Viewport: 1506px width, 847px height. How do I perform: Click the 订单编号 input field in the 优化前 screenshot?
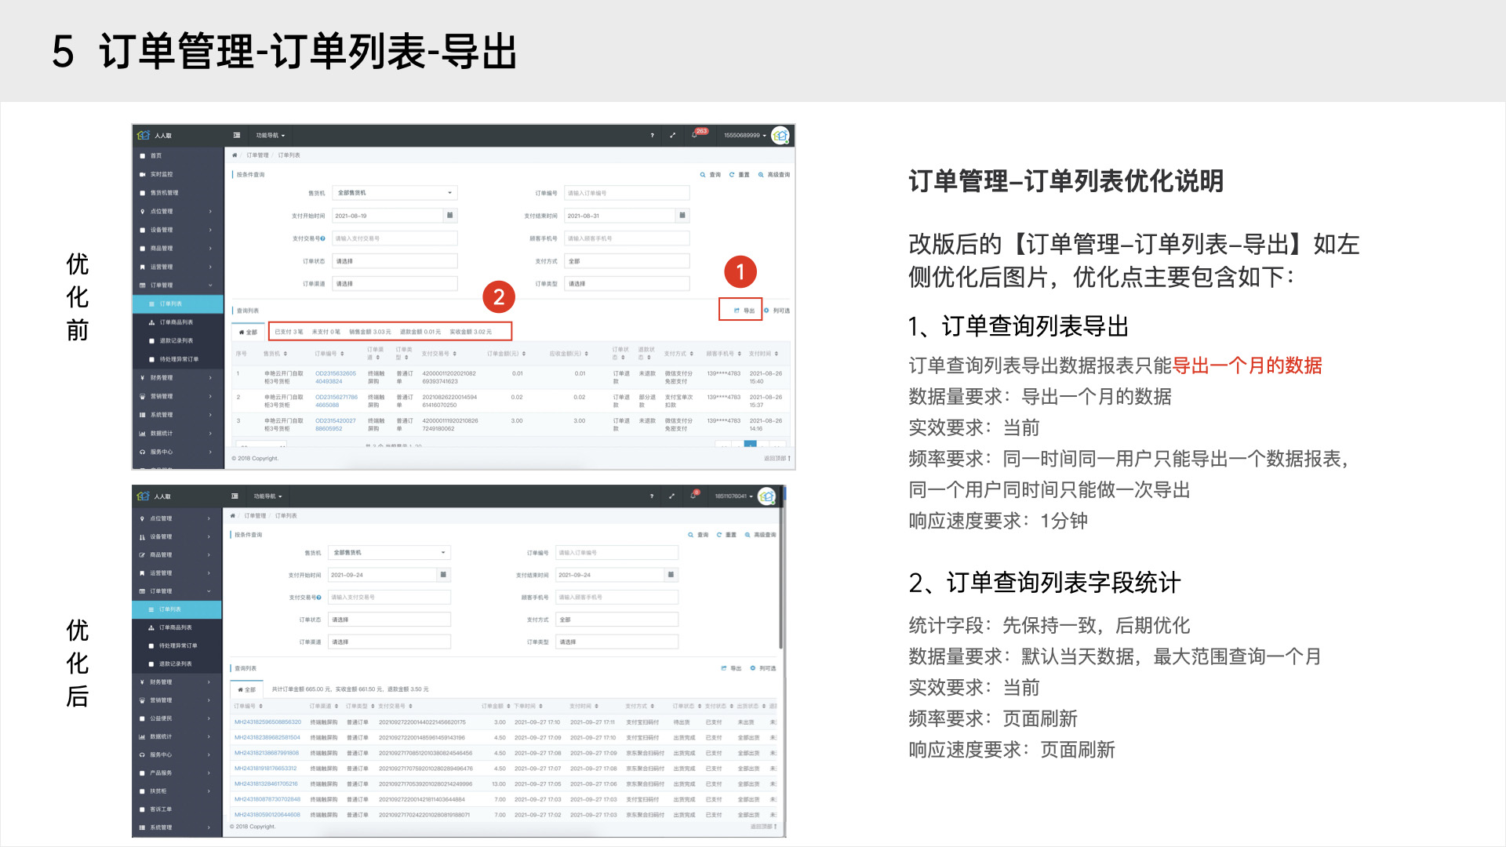coord(627,193)
